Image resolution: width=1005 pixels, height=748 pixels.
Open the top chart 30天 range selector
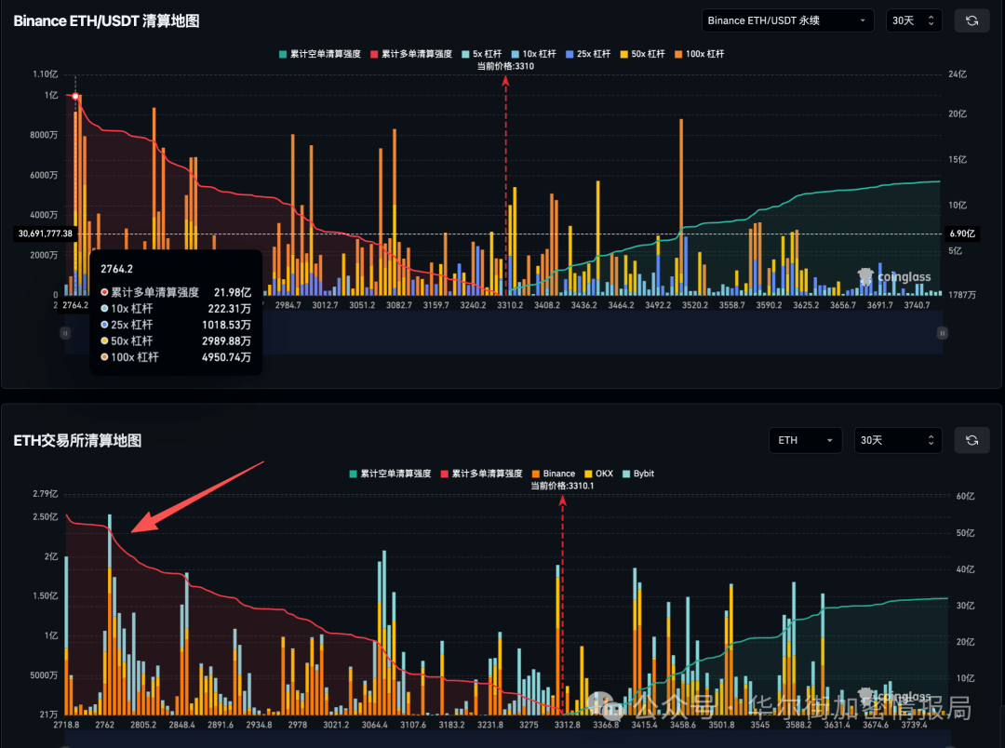tap(914, 20)
